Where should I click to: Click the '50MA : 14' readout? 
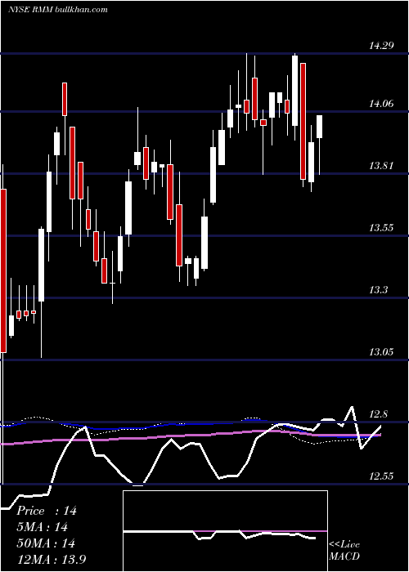tap(46, 543)
